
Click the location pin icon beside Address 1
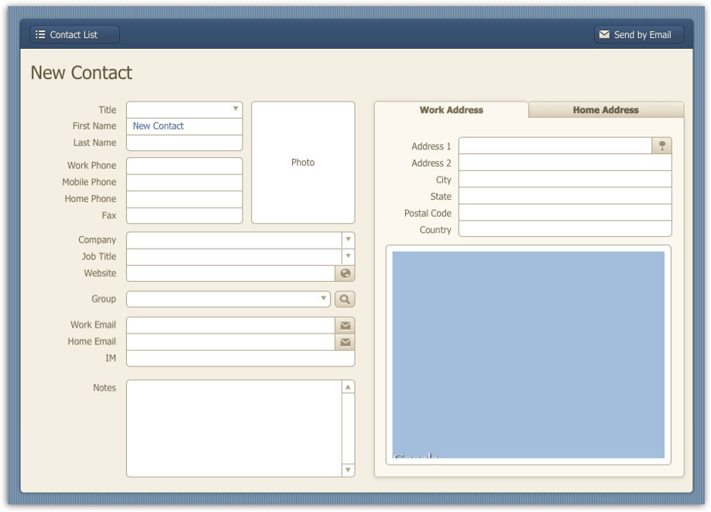[x=664, y=143]
